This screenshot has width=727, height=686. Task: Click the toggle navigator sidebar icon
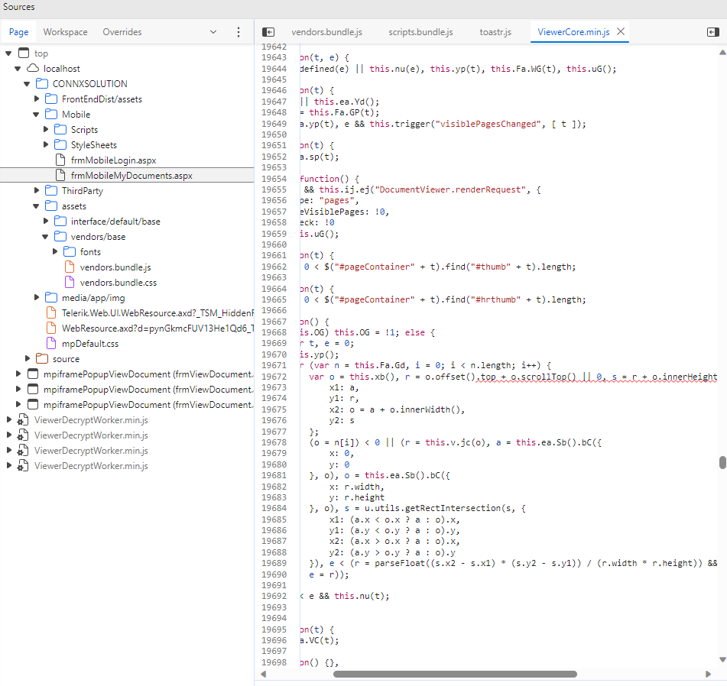click(268, 32)
